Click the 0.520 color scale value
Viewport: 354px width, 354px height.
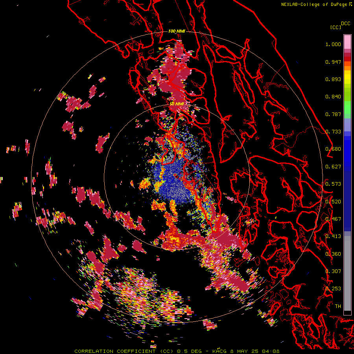click(x=333, y=202)
